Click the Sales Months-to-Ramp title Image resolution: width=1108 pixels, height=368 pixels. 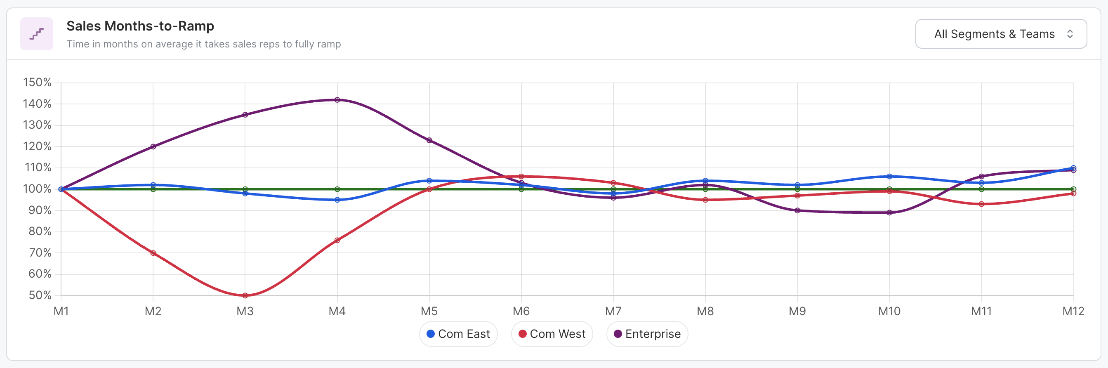tap(140, 26)
